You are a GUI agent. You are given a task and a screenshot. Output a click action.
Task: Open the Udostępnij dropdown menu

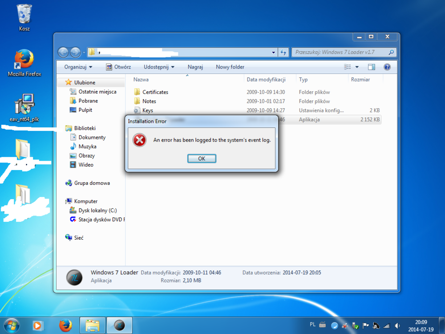pos(159,67)
